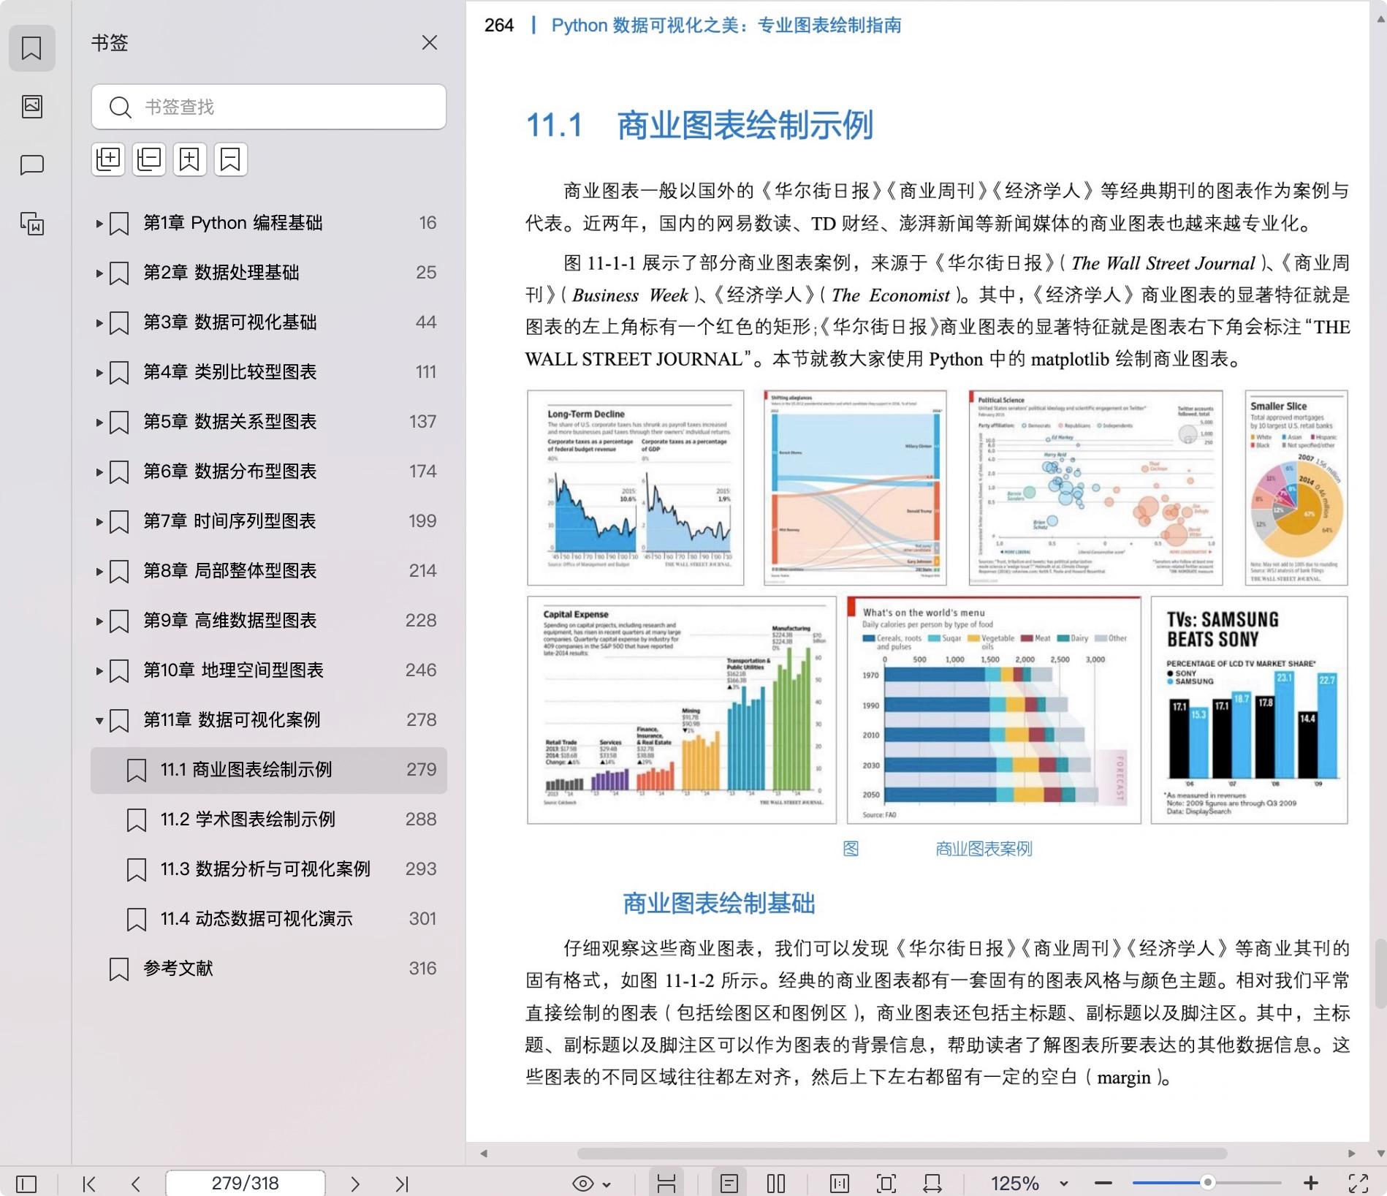Jump to 第5章 数据关系型图表 bookmark
The width and height of the screenshot is (1387, 1196).
coord(269,422)
